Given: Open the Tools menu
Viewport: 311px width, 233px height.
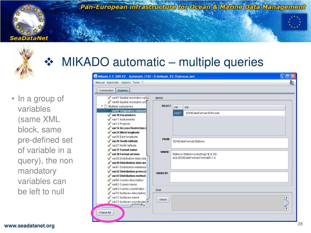Looking at the screenshot, I should (x=136, y=83).
